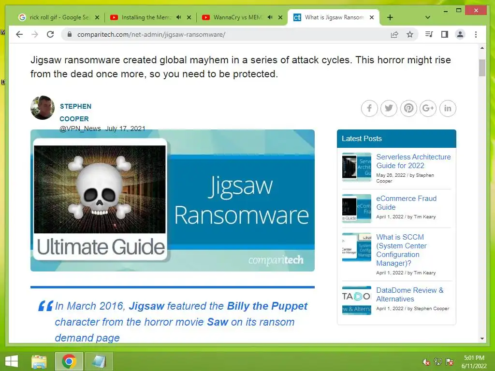Share this page using the share icon
Image resolution: width=495 pixels, height=371 pixels.
point(394,34)
